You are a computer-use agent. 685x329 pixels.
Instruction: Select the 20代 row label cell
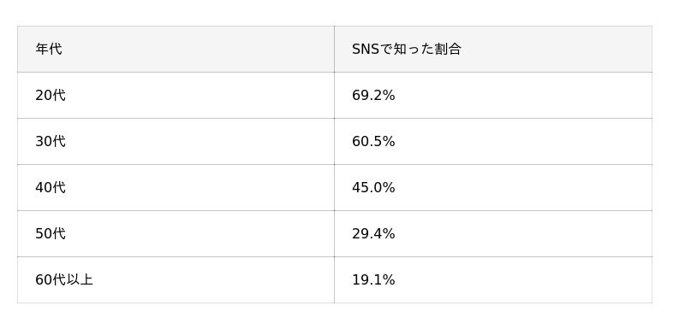coord(176,95)
